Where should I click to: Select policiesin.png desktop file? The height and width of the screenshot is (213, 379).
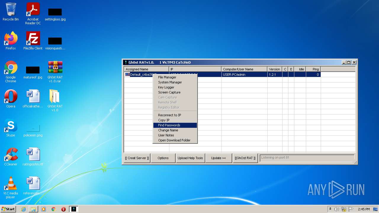coord(33,130)
